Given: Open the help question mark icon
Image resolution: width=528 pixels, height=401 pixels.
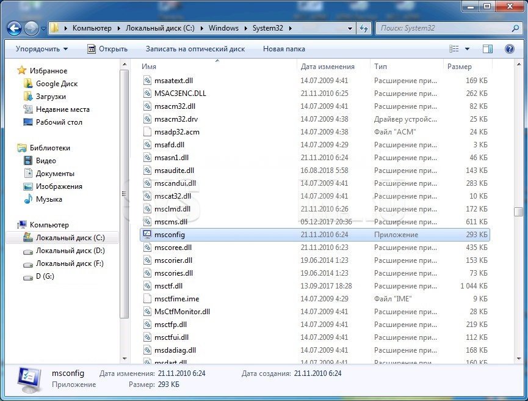Looking at the screenshot, I should click(509, 49).
